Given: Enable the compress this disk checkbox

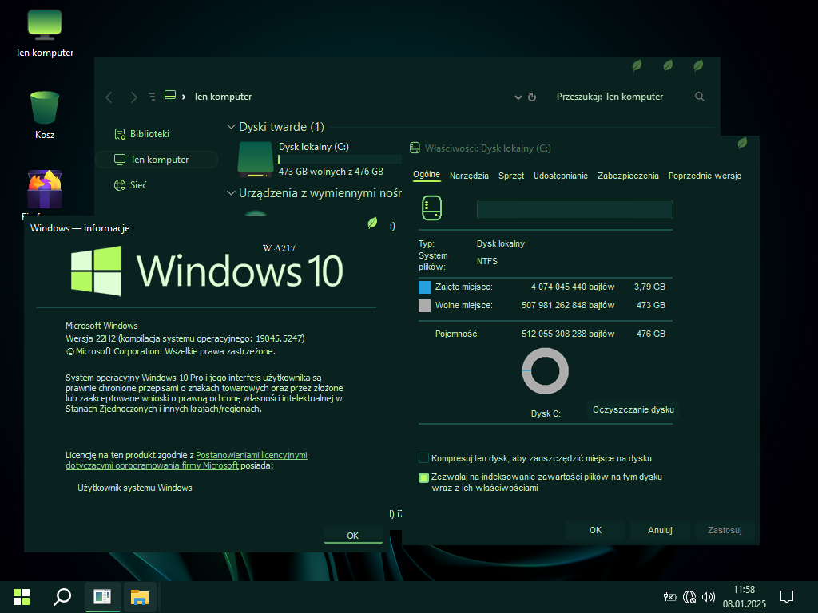Looking at the screenshot, I should 423,458.
